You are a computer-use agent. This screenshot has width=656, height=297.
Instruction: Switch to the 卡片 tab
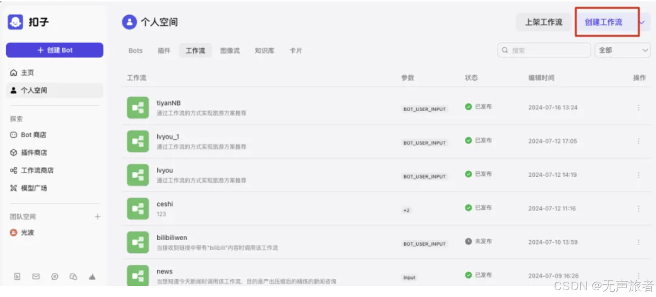[x=295, y=50]
